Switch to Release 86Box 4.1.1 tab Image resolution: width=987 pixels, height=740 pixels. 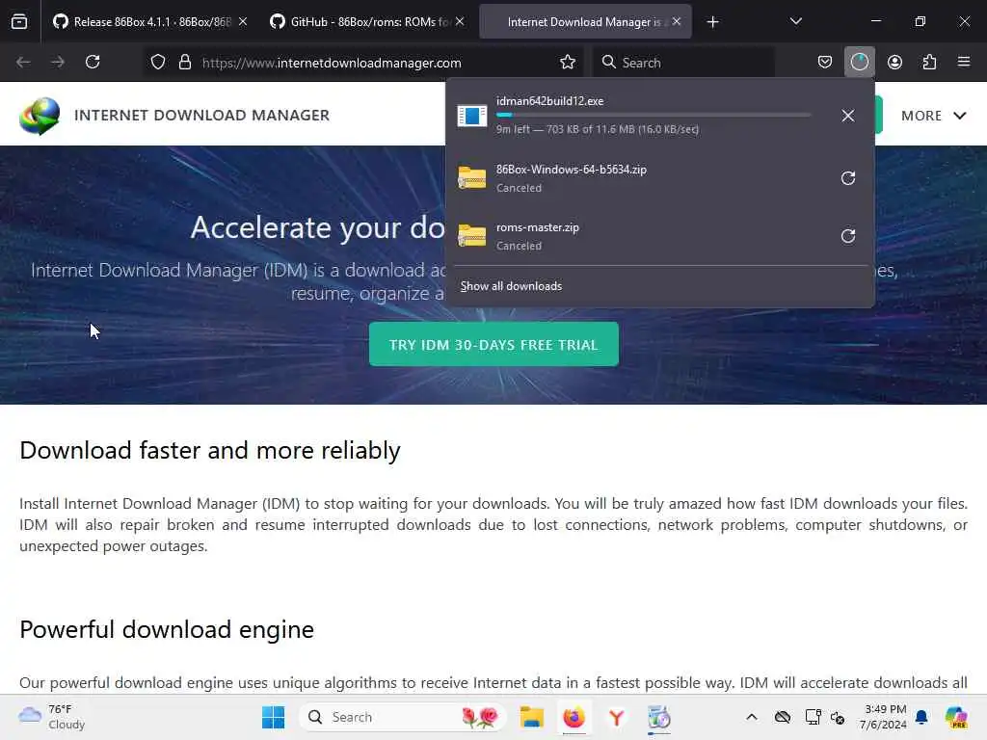(x=149, y=22)
